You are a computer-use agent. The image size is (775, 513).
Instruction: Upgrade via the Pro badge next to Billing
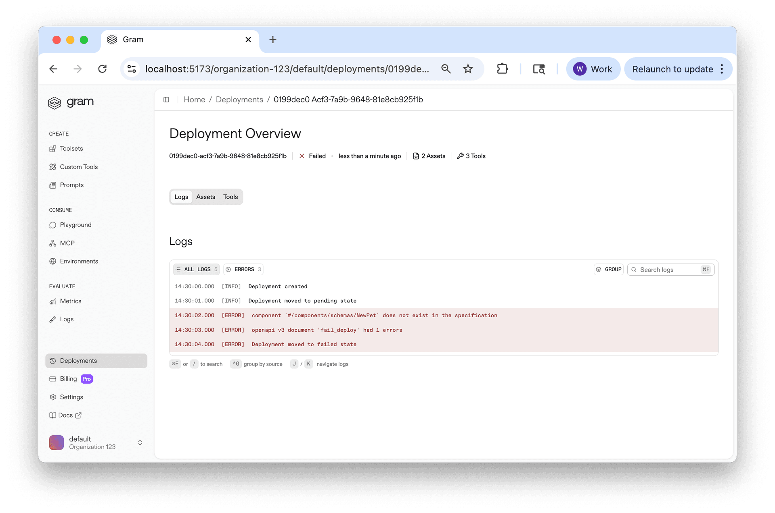point(86,378)
